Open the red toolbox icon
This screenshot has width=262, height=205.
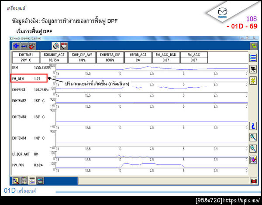click(32, 46)
